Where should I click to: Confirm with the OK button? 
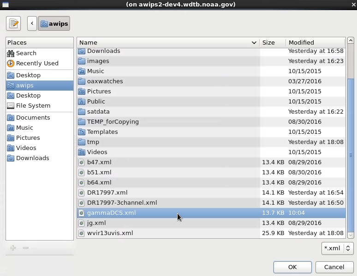coord(292,267)
